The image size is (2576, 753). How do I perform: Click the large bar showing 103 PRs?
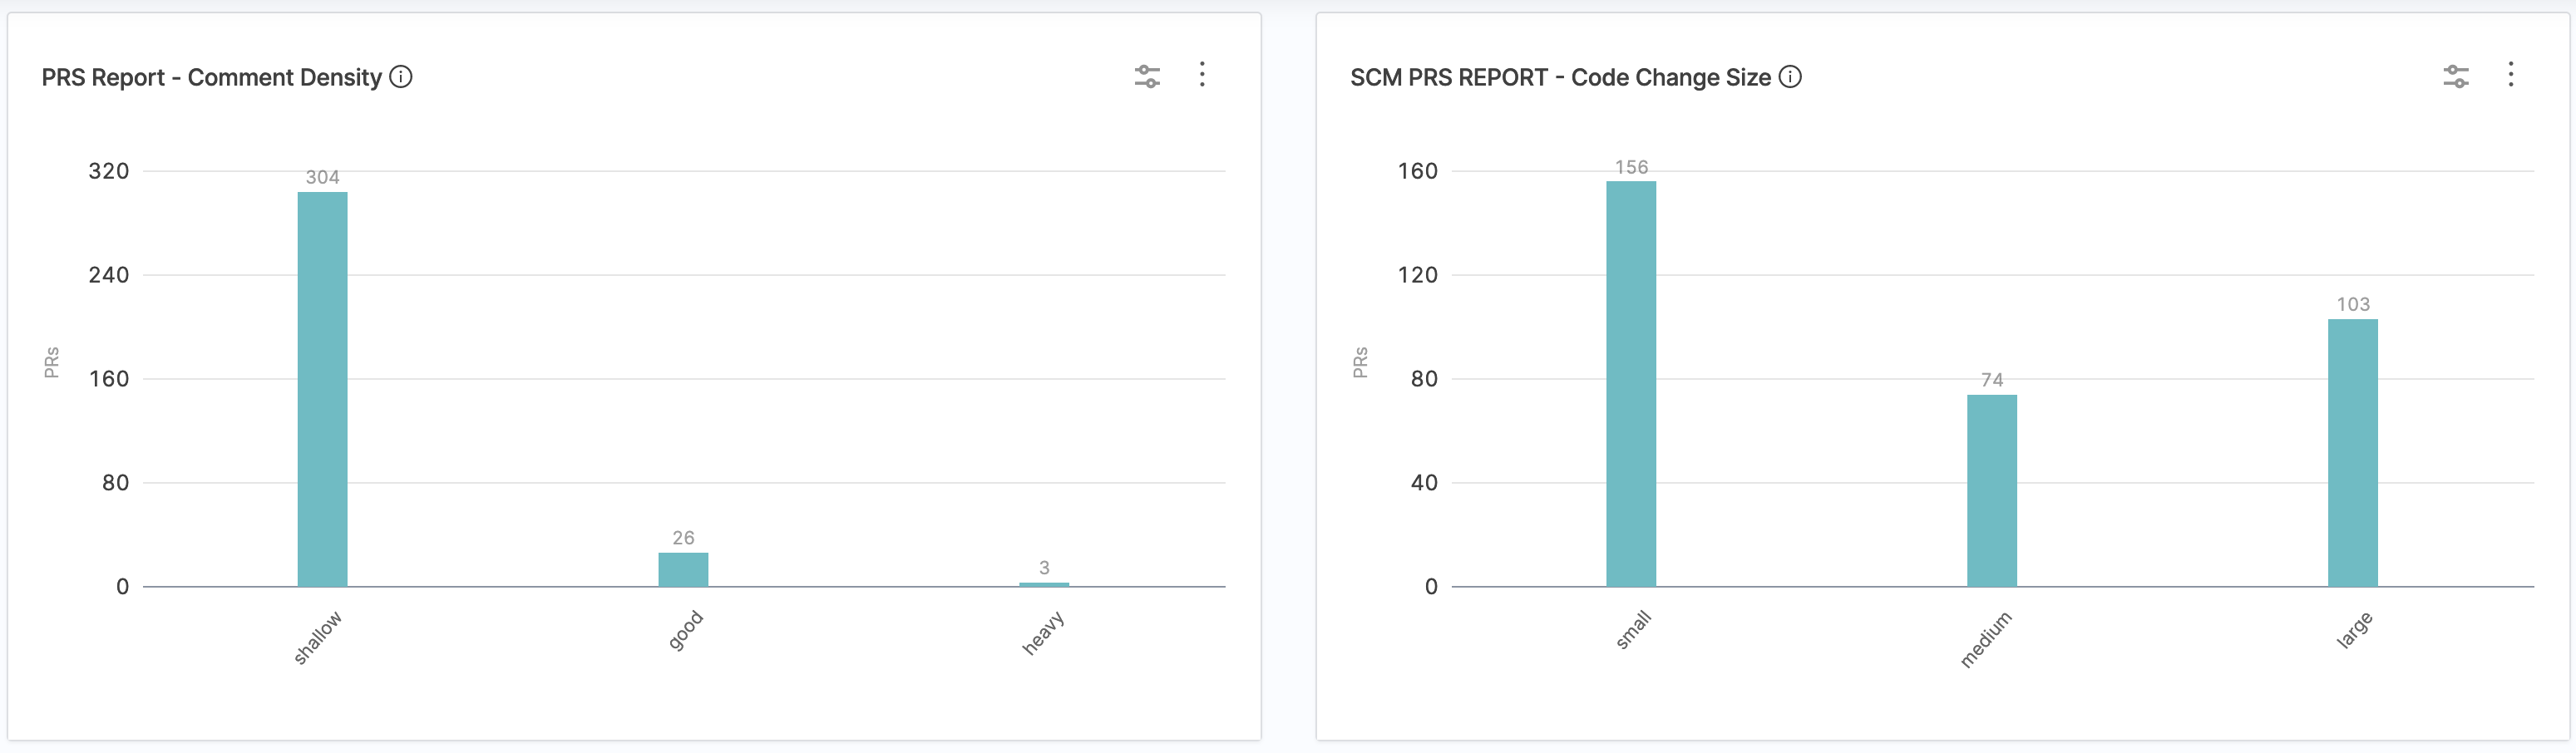tap(2352, 452)
